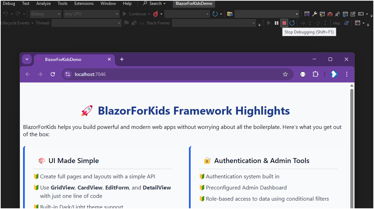
Task: Click the scrollbar up arrow in browser
Action: [352, 86]
